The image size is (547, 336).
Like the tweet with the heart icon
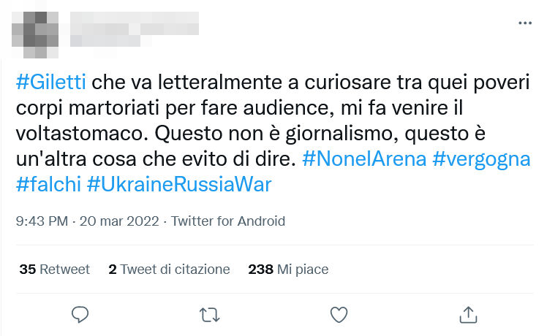(338, 314)
